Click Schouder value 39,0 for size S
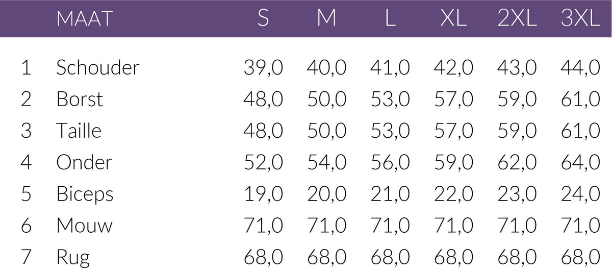 [263, 67]
